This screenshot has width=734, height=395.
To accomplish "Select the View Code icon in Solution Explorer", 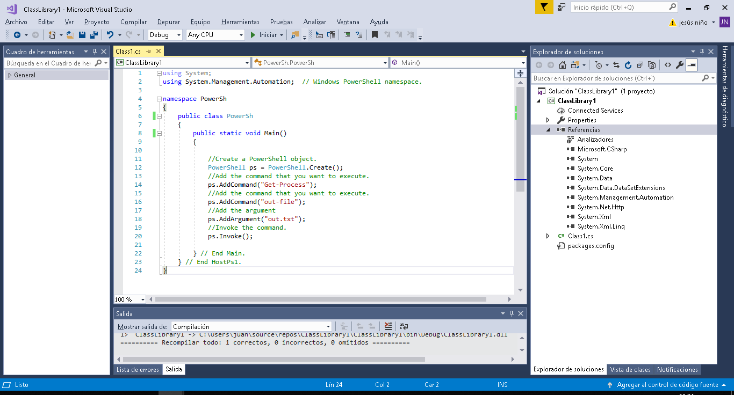I will tap(667, 64).
